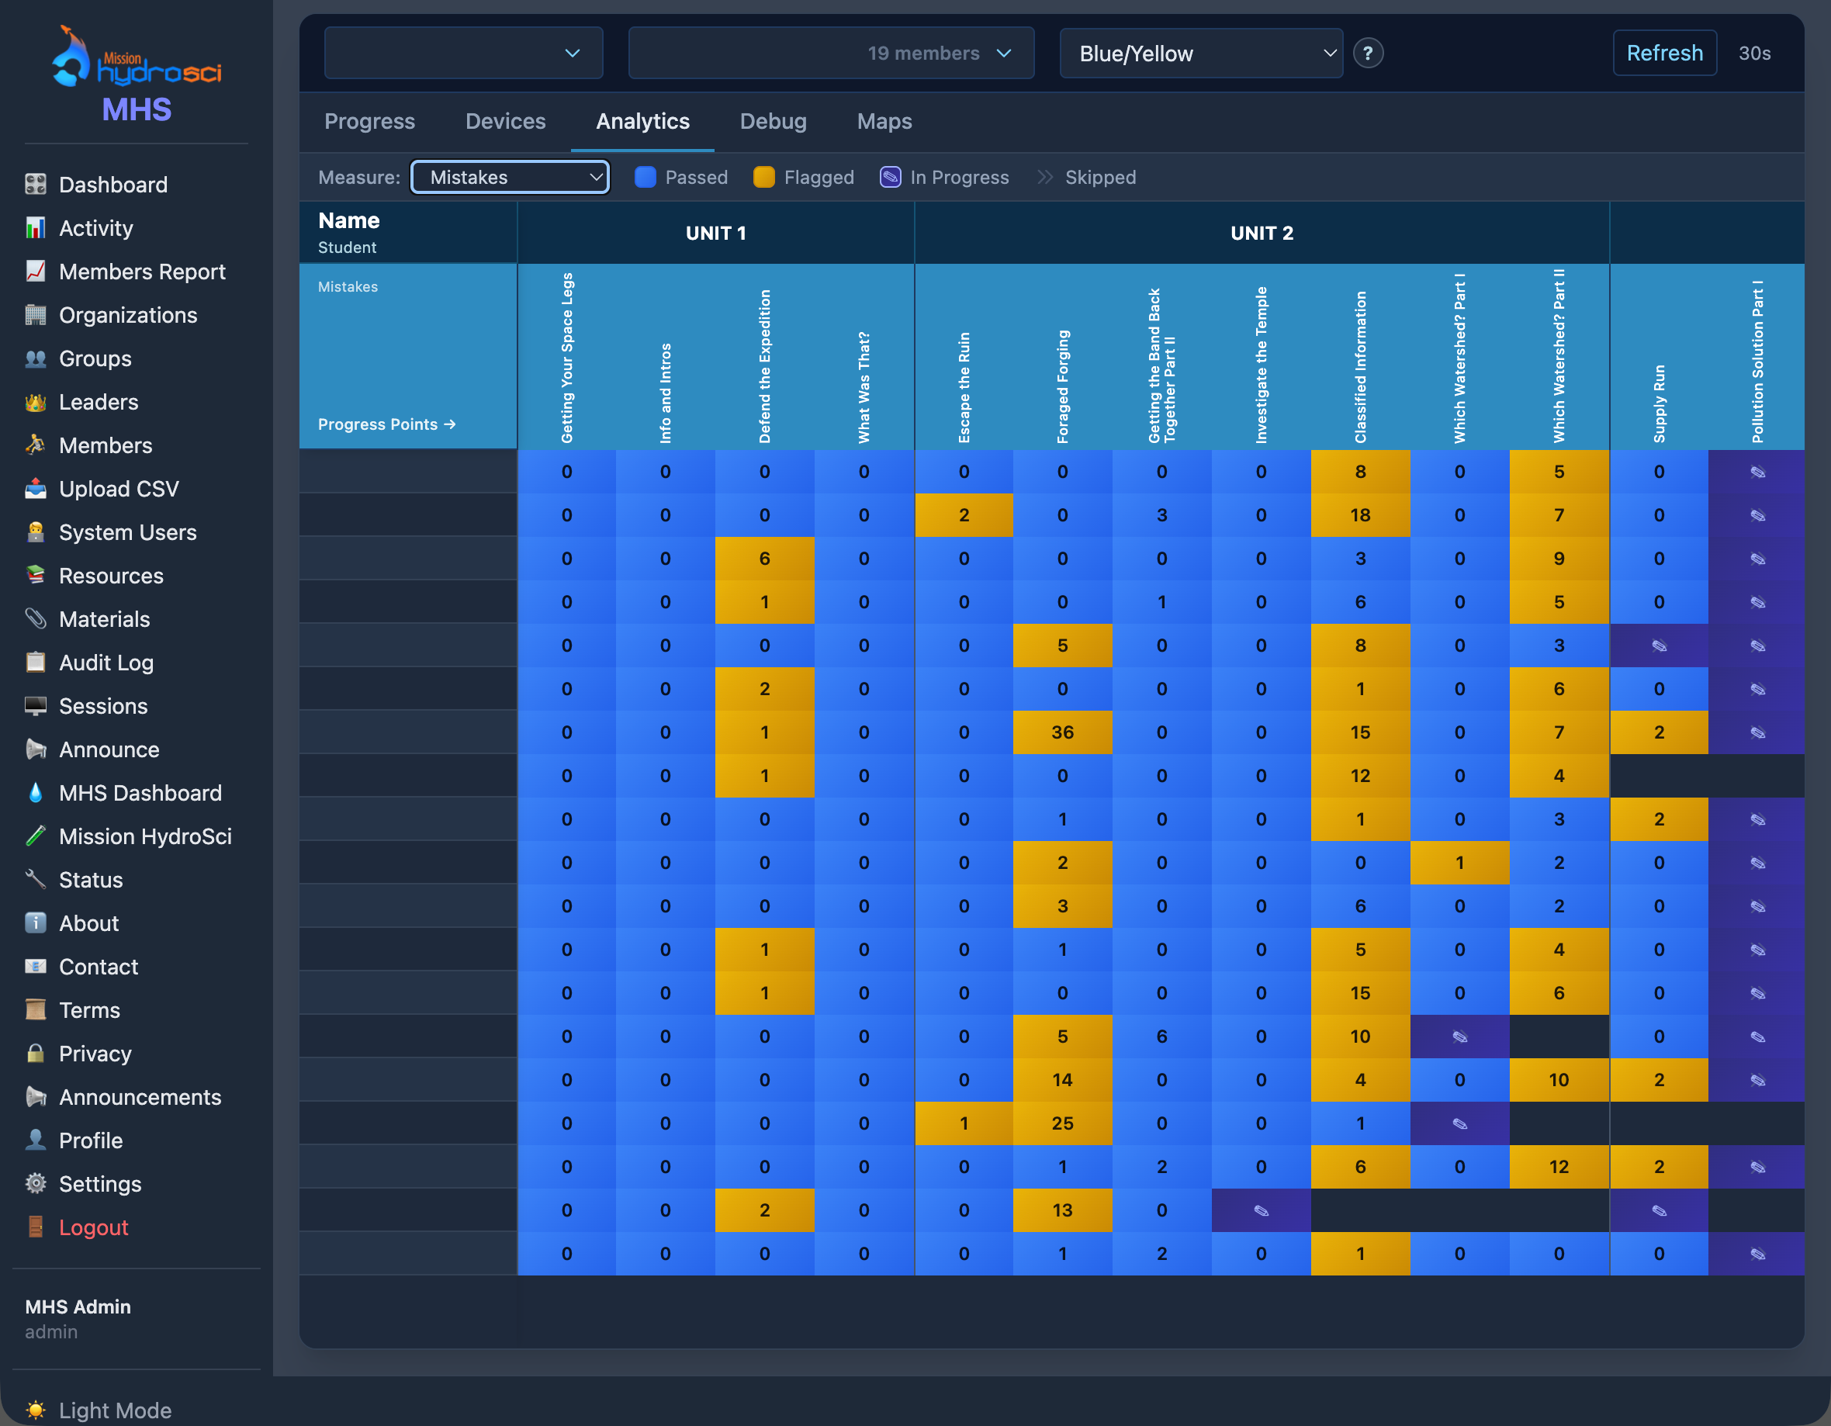
Task: Click the Settings gear icon
Action: click(x=36, y=1184)
